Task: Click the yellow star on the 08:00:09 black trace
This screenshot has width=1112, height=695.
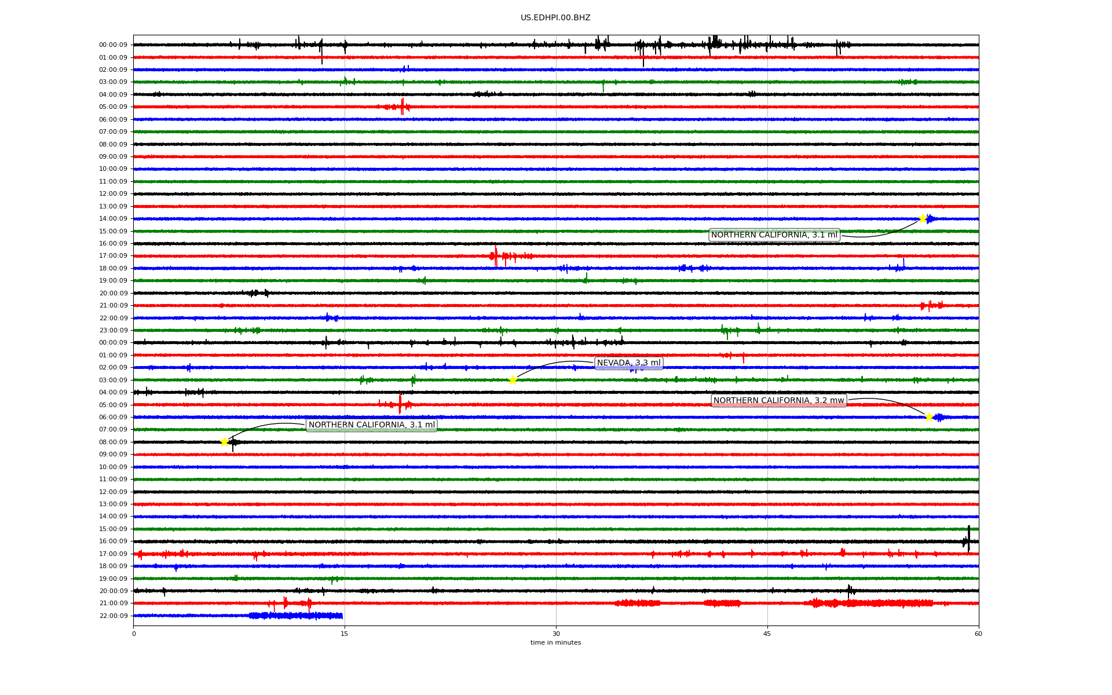Action: [x=224, y=442]
